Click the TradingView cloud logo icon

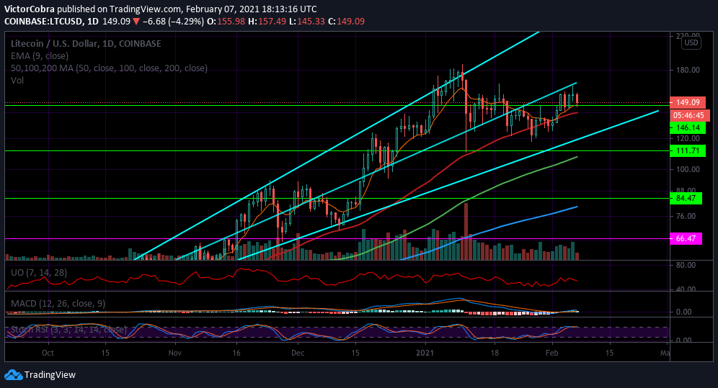13,375
